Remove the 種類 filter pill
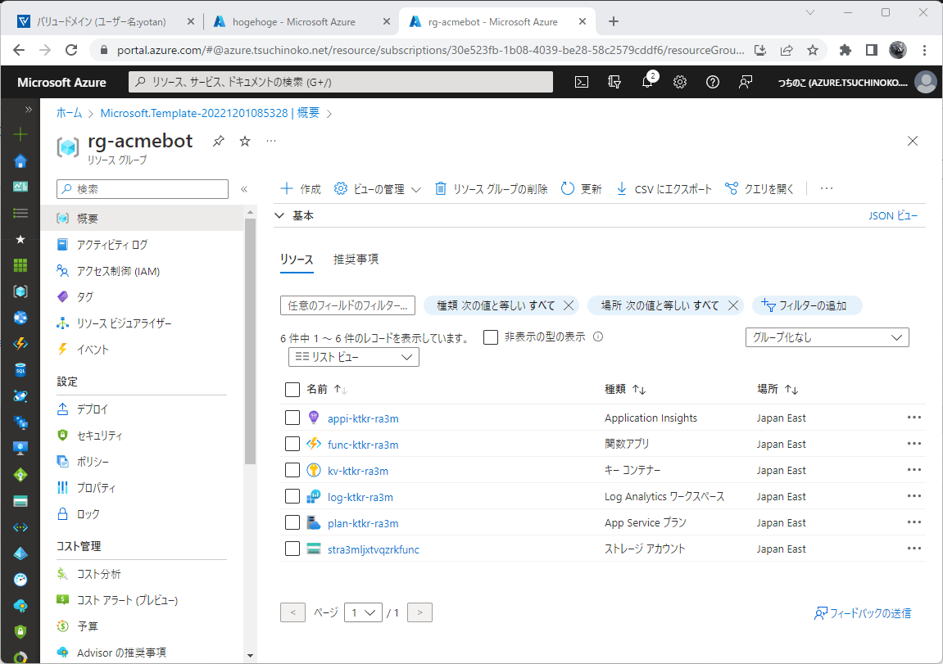This screenshot has width=943, height=664. point(569,305)
